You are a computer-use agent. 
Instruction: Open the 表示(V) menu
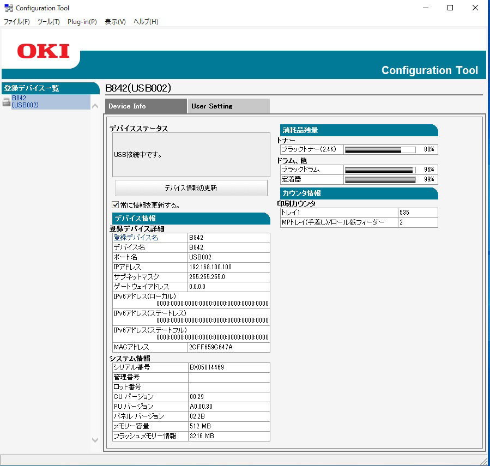[x=113, y=22]
